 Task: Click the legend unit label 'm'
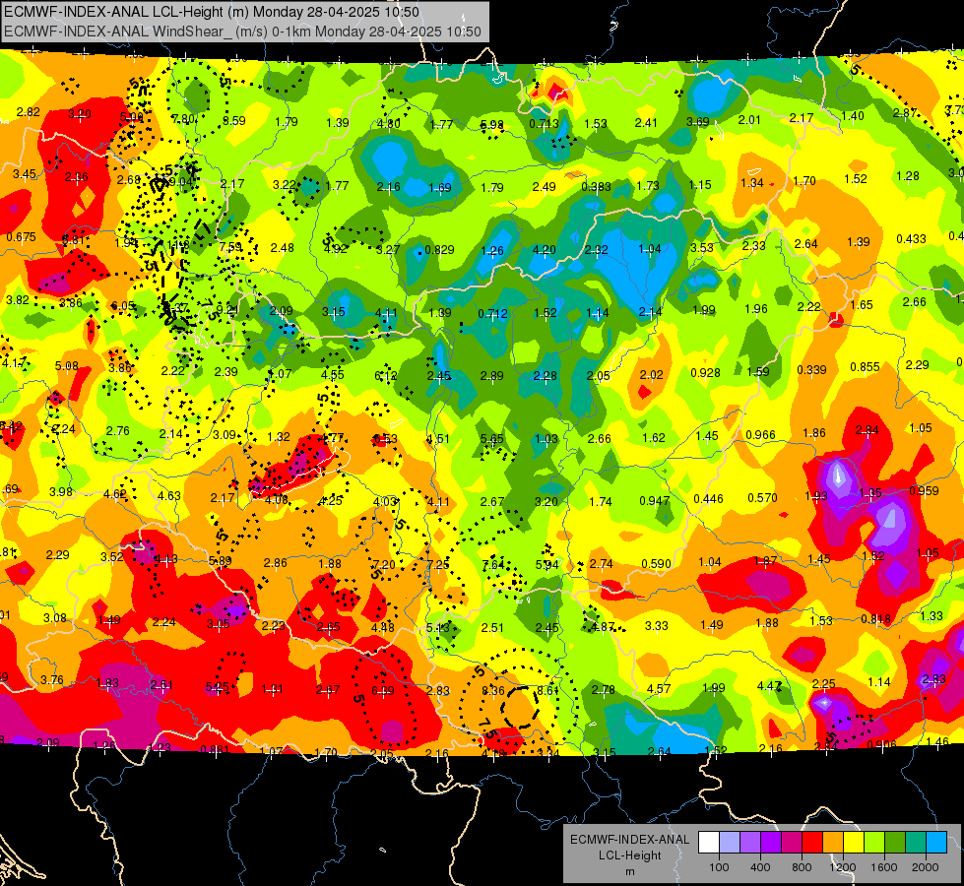coord(629,871)
